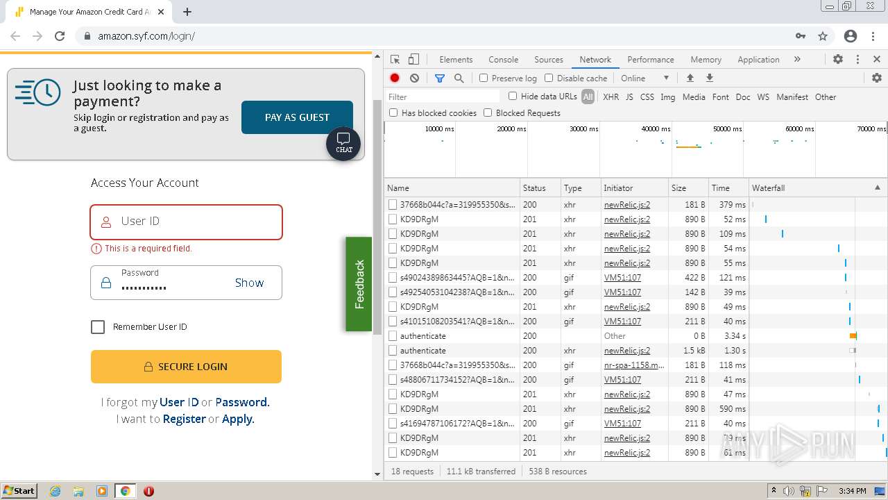Switch to the Console tab
Screen dimensions: 888x500
coord(503,60)
